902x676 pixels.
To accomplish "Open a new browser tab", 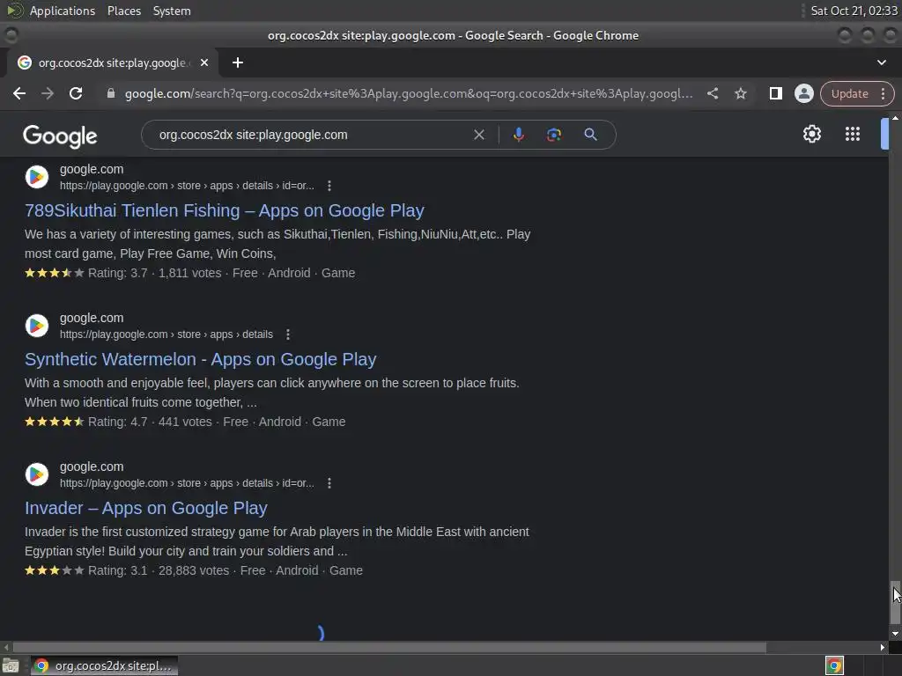I will tap(238, 62).
